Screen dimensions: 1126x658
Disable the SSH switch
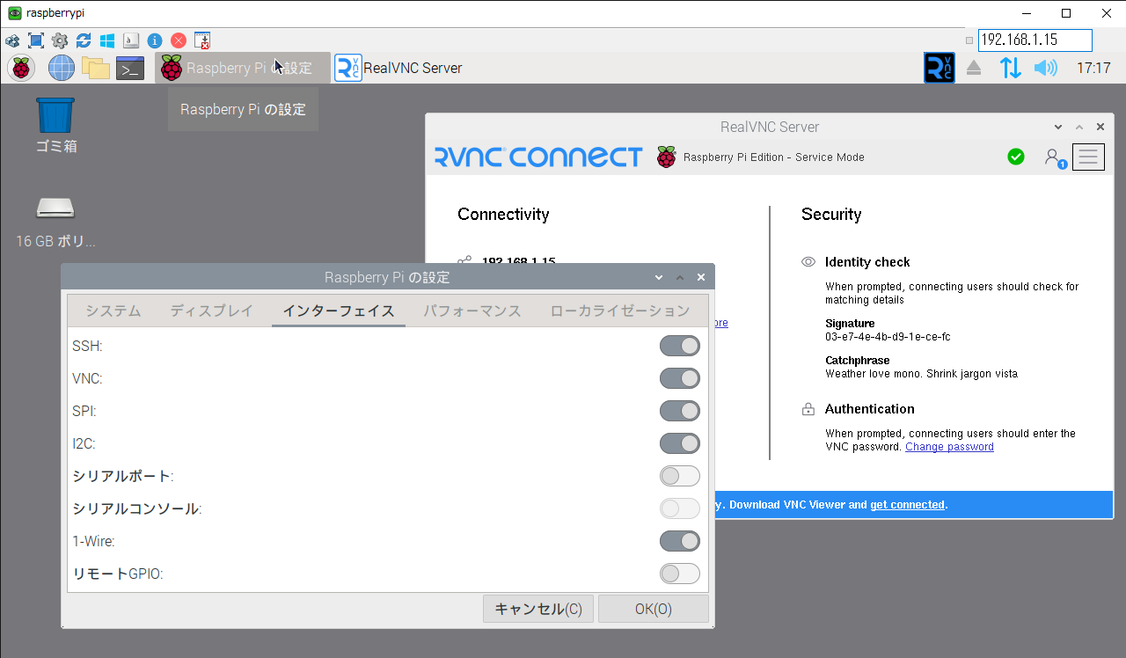(x=680, y=346)
